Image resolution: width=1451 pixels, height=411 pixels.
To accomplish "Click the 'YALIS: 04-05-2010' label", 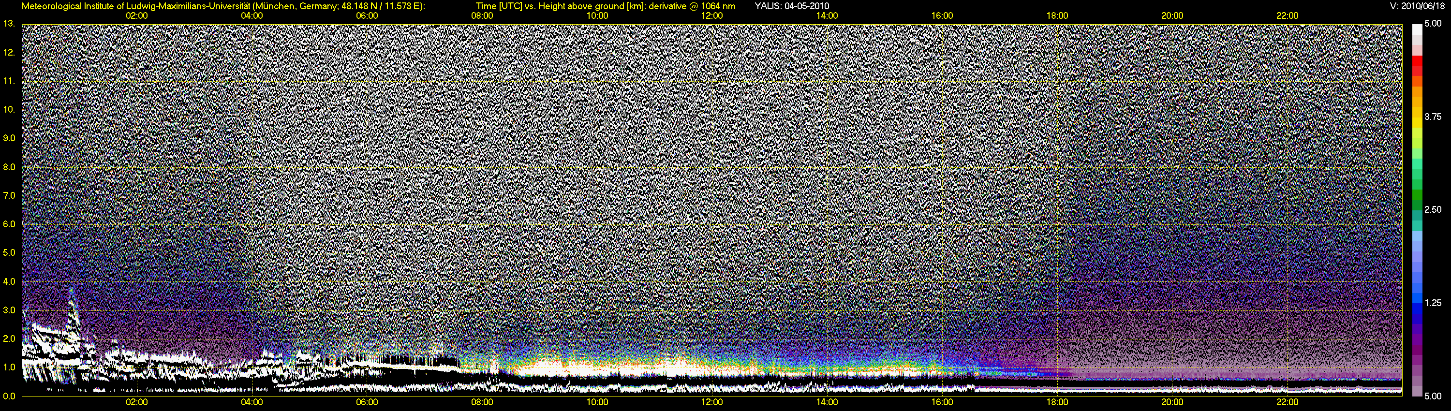I will [x=791, y=6].
